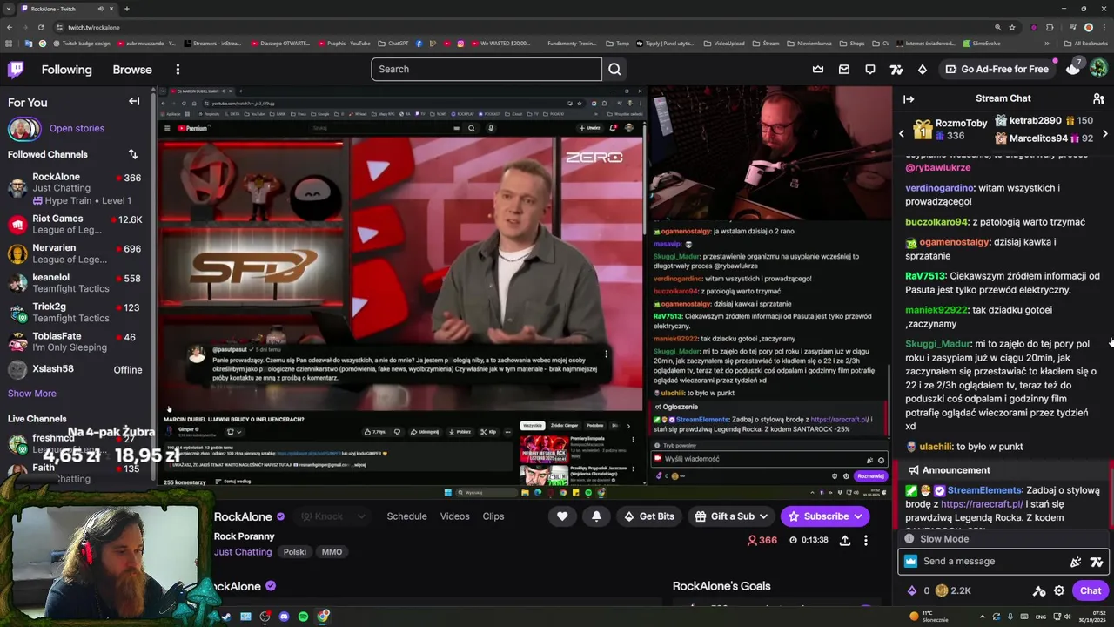Focus the Twitch search field

point(487,70)
